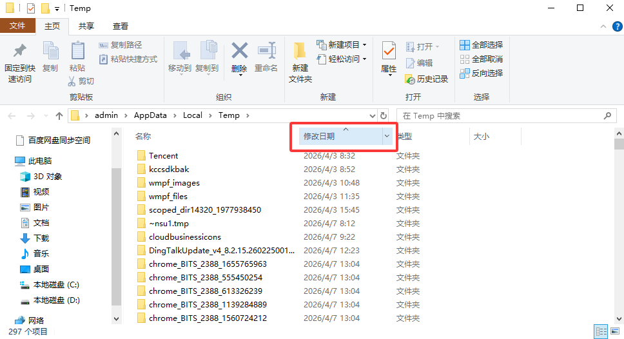624x339 pixels.
Task: Click the Delete X icon
Action: pyautogui.click(x=240, y=51)
